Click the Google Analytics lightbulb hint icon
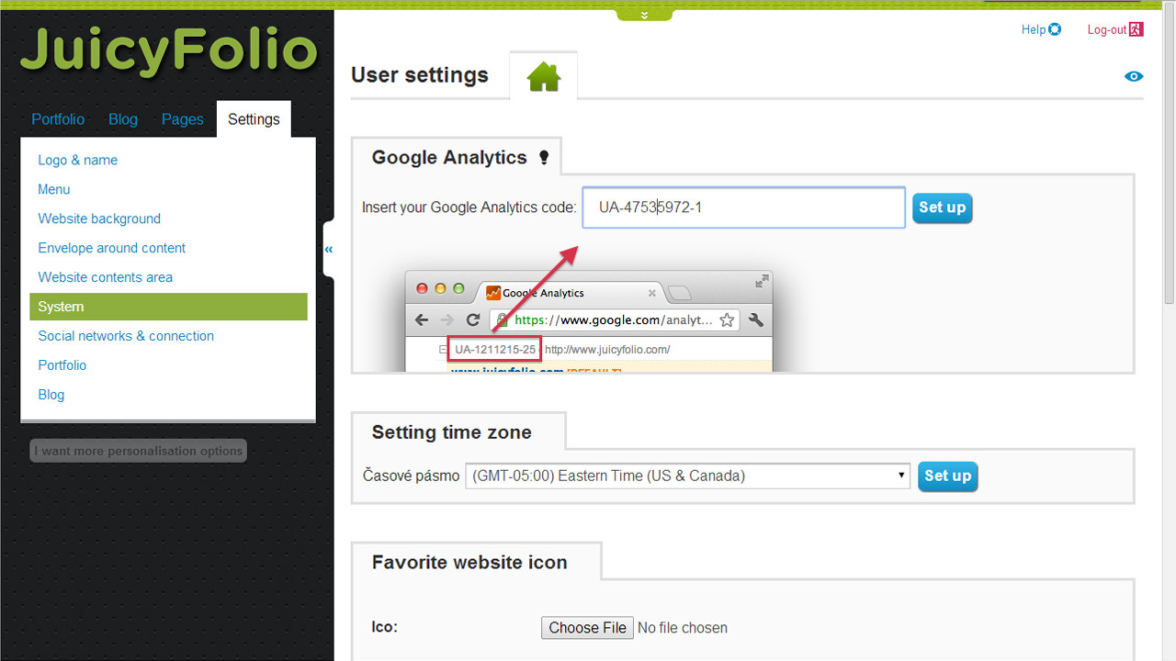1176x661 pixels. (543, 158)
